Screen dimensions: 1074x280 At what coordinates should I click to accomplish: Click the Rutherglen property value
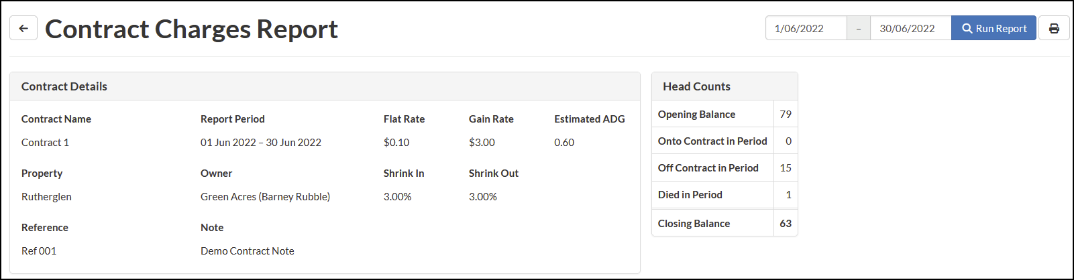pyautogui.click(x=46, y=196)
